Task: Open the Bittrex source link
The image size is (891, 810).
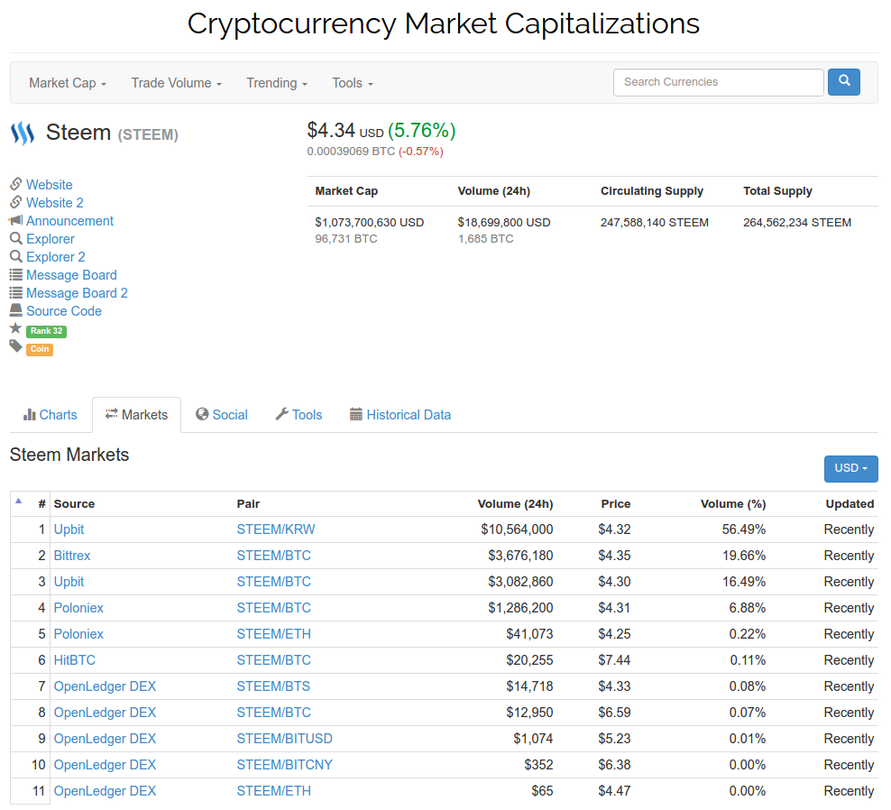Action: tap(72, 556)
